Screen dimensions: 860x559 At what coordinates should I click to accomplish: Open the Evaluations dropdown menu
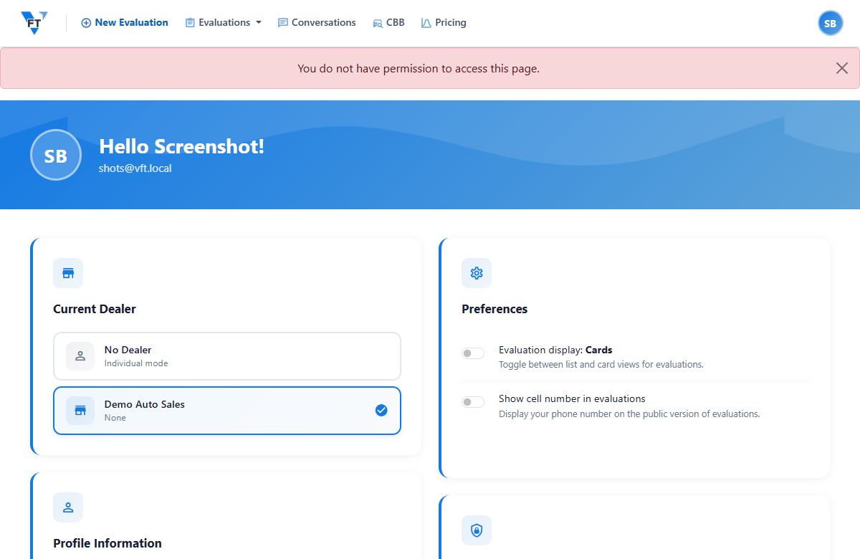223,23
